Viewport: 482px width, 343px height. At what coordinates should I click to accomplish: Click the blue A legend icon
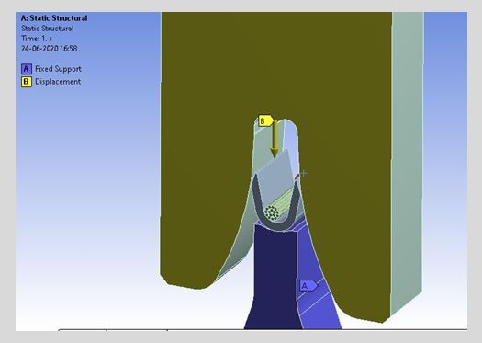[27, 69]
